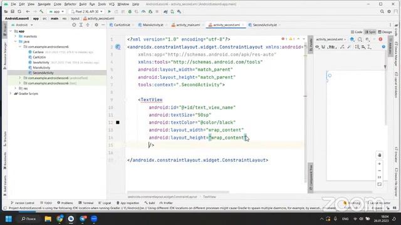The image size is (401, 225).
Task: Expand the manifests folder
Action: click(x=15, y=36)
